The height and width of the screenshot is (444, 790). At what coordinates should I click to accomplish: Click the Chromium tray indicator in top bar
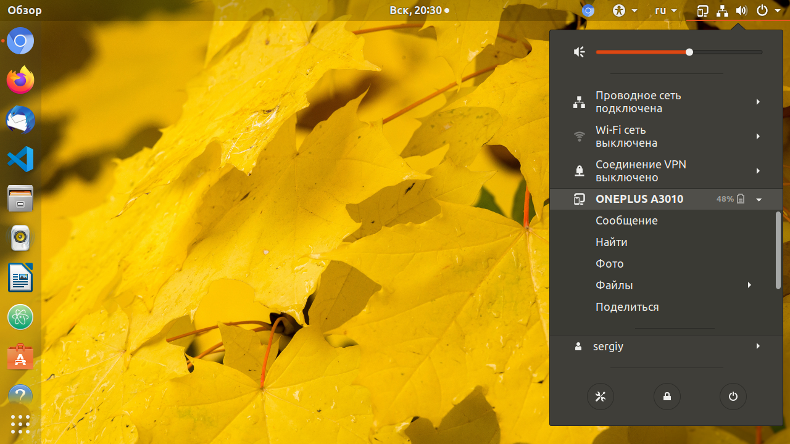tap(588, 10)
